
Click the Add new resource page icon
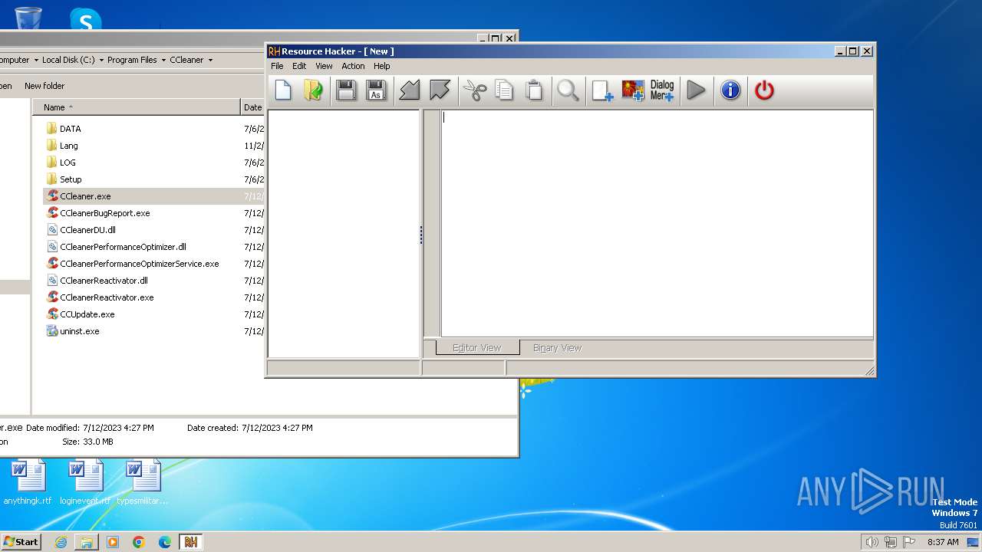(x=602, y=90)
